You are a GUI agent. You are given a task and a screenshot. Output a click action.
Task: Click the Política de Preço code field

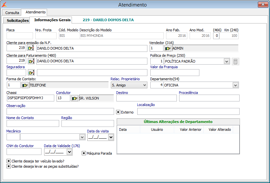(157, 61)
